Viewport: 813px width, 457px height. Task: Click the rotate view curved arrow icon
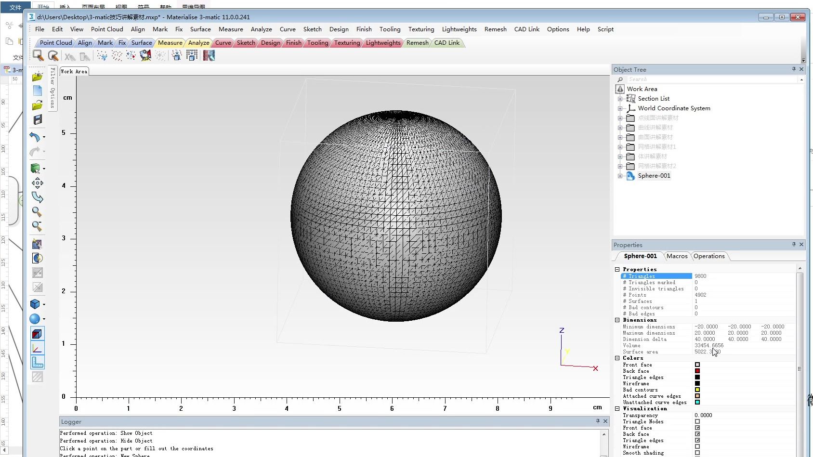pyautogui.click(x=37, y=197)
